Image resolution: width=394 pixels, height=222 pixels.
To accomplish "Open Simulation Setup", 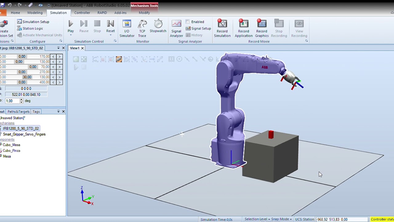I will click(x=33, y=22).
